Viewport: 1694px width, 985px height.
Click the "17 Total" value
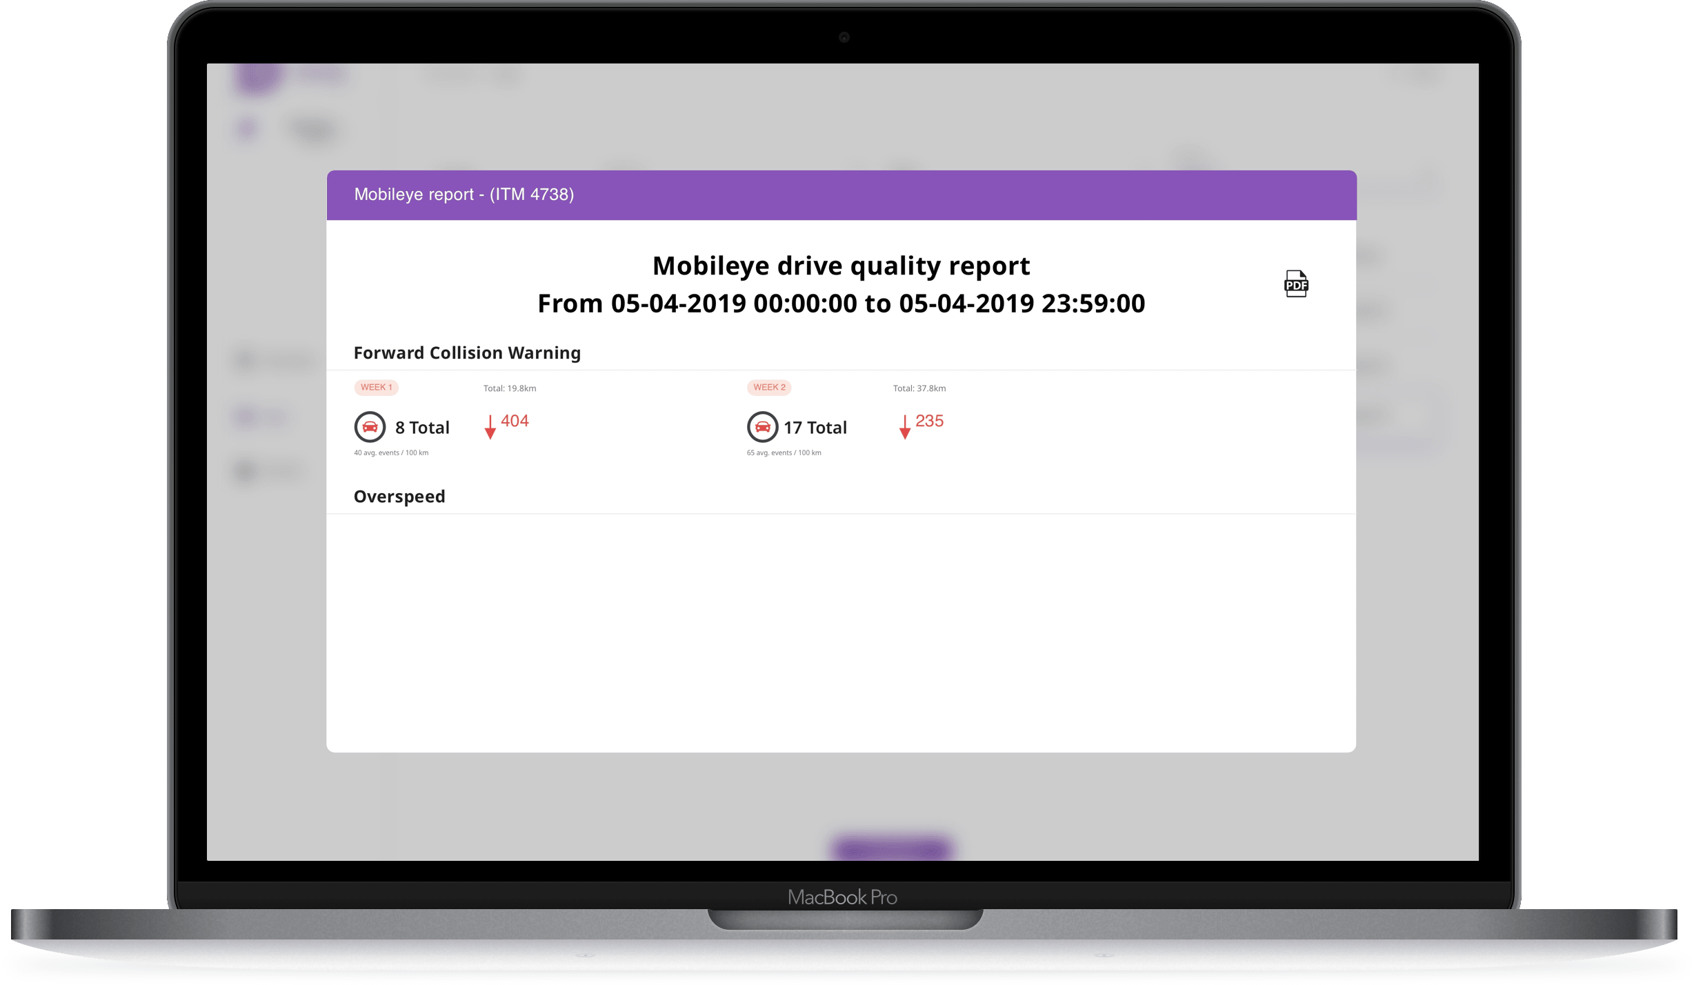click(815, 428)
